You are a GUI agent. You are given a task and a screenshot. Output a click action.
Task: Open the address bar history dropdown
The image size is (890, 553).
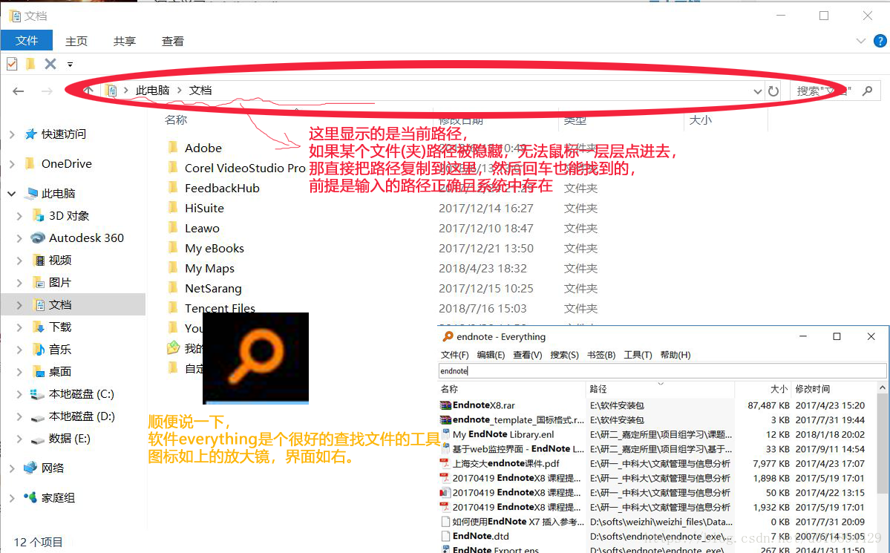[757, 91]
